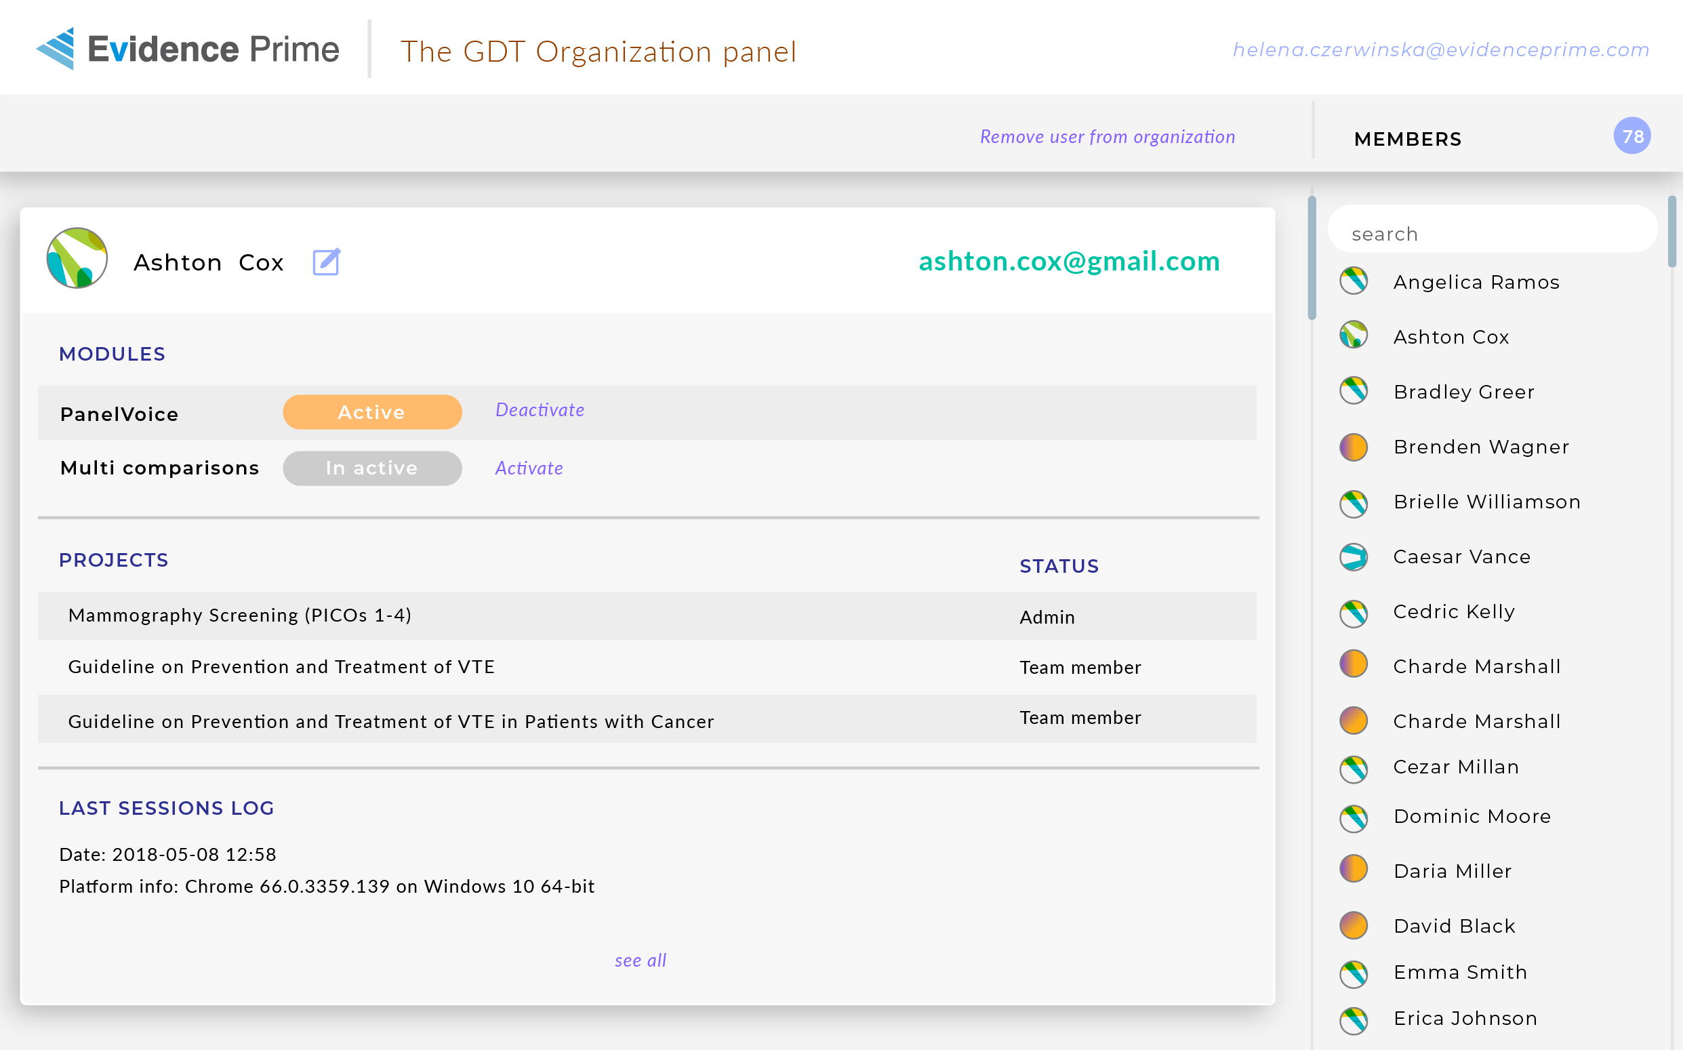Select David Black in members list
This screenshot has height=1050, width=1683.
(x=1454, y=926)
